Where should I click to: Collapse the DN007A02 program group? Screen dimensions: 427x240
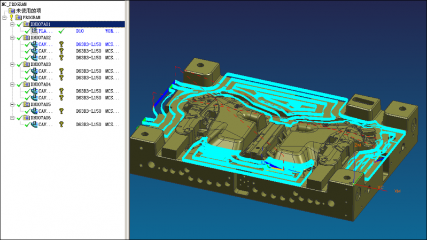pos(12,38)
